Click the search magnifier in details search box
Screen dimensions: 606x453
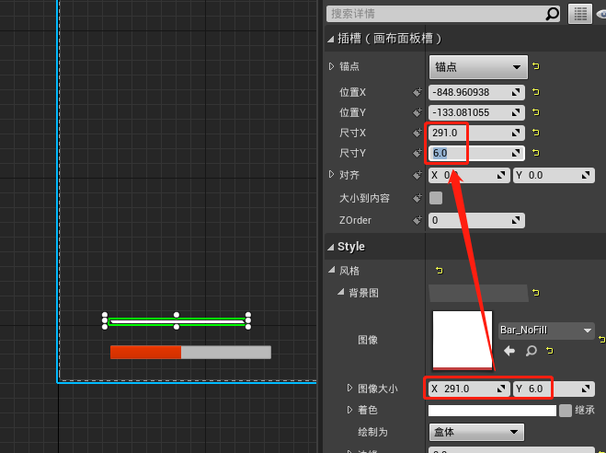point(552,14)
